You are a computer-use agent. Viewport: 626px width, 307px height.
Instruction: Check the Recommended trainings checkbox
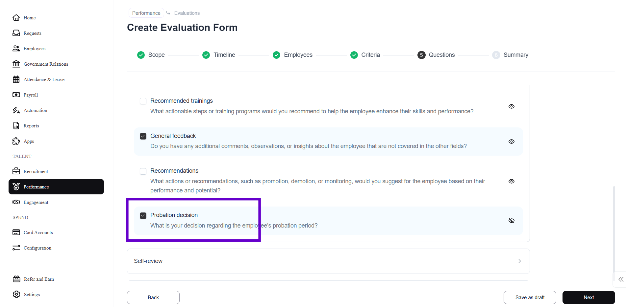coord(143,101)
